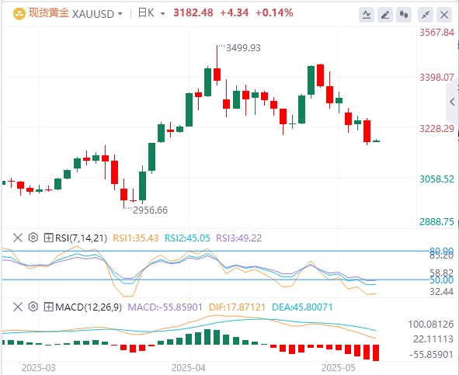
Task: Switch chart type with candlestick icon
Action: pyautogui.click(x=404, y=15)
